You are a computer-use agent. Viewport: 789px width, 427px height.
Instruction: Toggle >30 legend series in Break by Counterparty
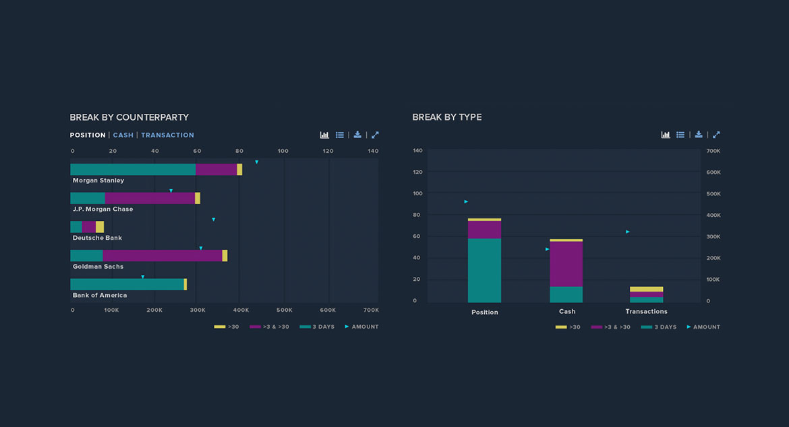pos(227,327)
